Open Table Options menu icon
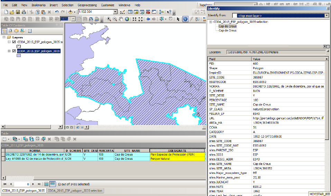The height and width of the screenshot is (196, 331). [x=5, y=139]
